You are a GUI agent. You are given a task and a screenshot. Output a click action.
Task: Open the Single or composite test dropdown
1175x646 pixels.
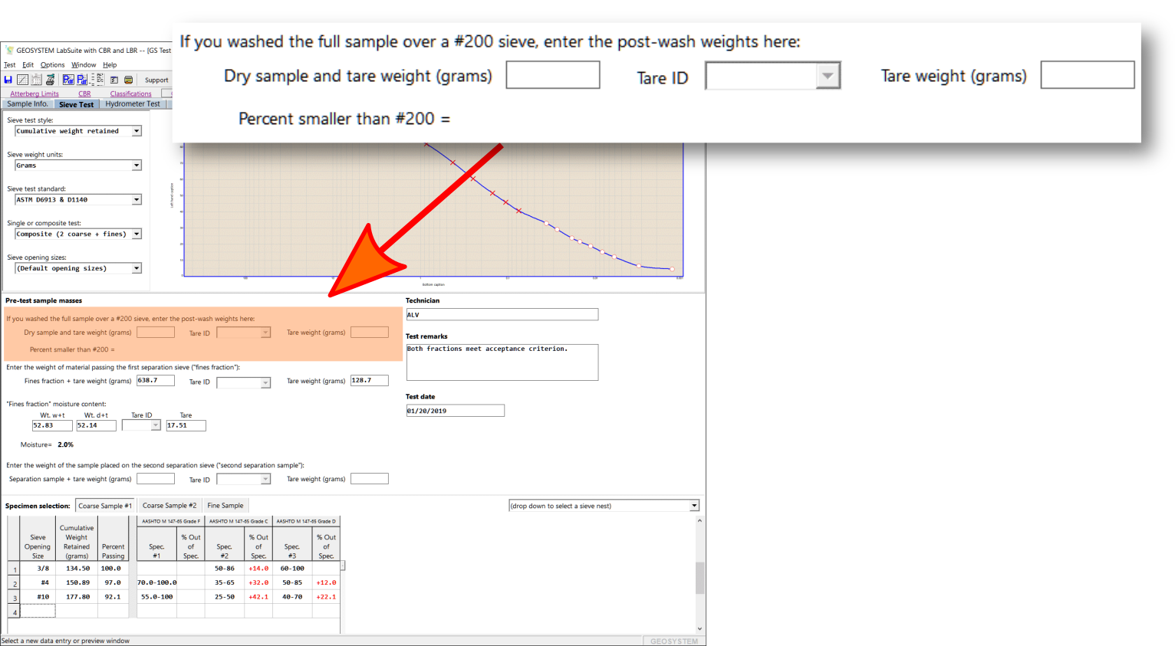pyautogui.click(x=137, y=234)
